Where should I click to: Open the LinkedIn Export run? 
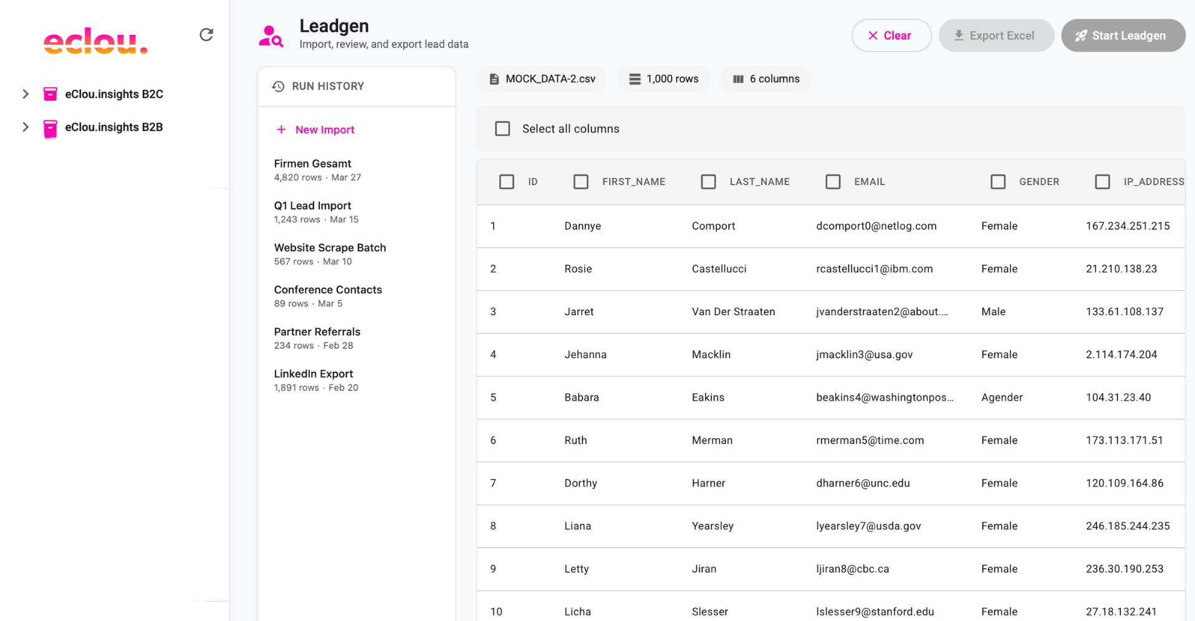point(357,380)
